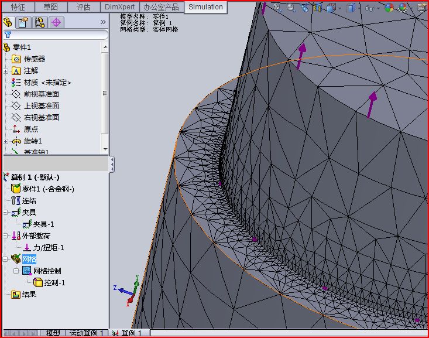Click the Hide/Show Items glasses icon
Viewport: 429px width, 338px height.
[x=370, y=8]
